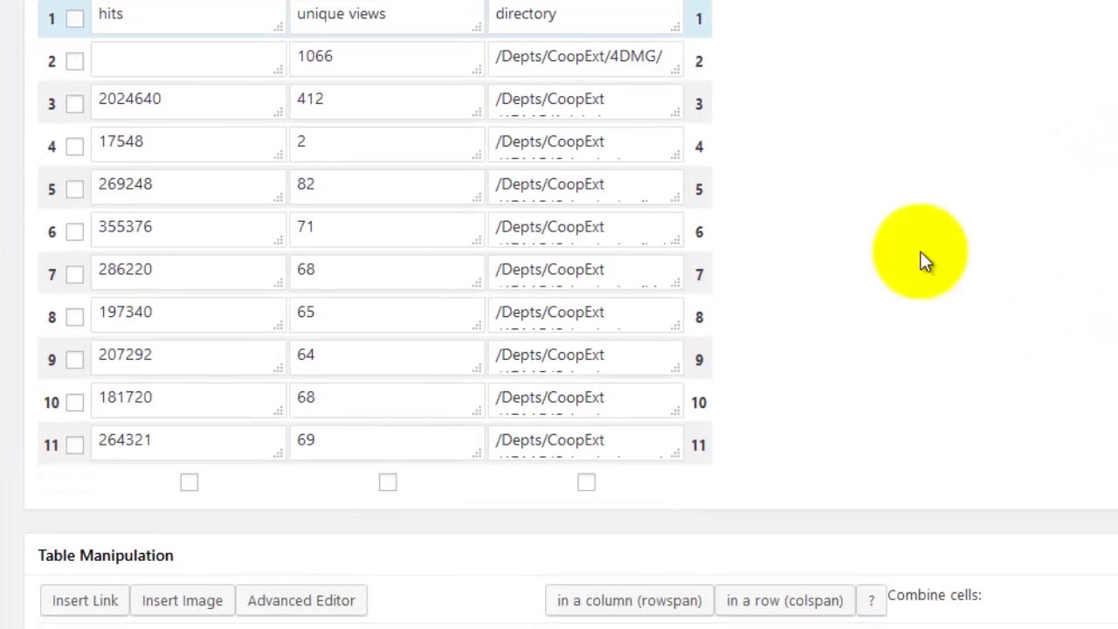Check the box for row 8

coord(74,317)
